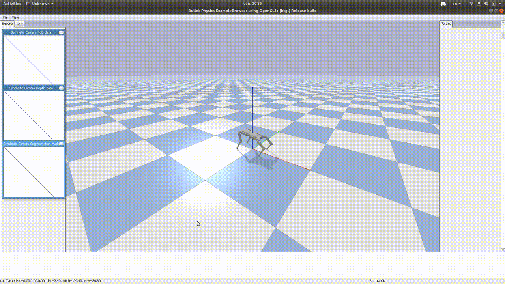This screenshot has height=284, width=505.
Task: Maximize the Bullet Physics window
Action: pyautogui.click(x=496, y=11)
